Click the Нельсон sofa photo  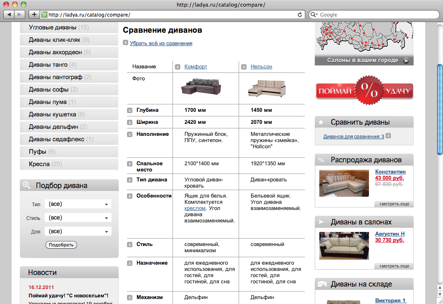[x=267, y=88]
